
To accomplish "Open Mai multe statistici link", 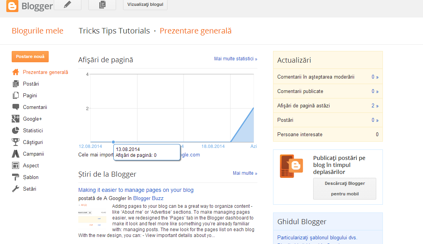I will 236,59.
